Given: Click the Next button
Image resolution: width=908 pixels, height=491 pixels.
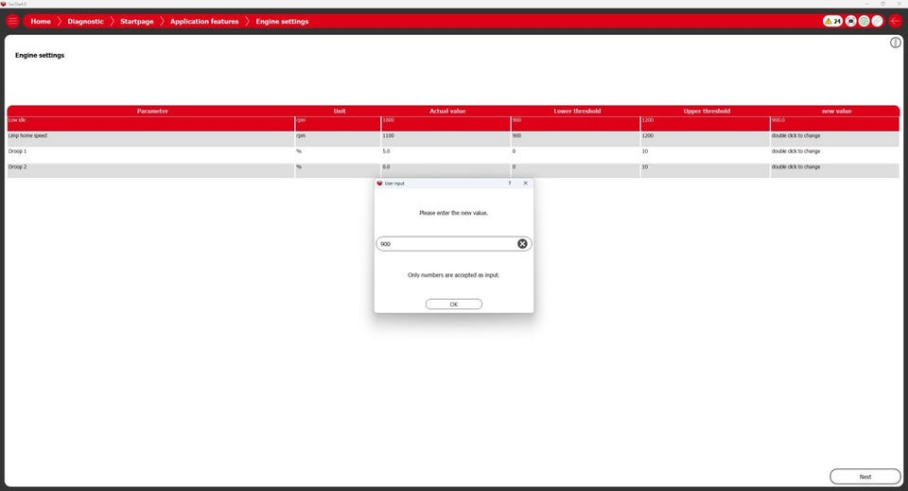Looking at the screenshot, I should pos(865,477).
